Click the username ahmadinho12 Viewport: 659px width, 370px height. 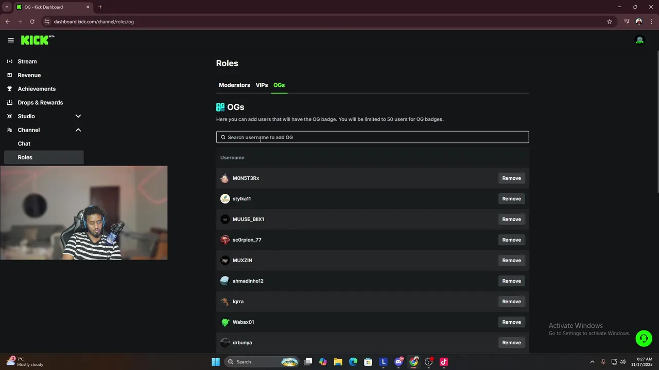coord(248,281)
